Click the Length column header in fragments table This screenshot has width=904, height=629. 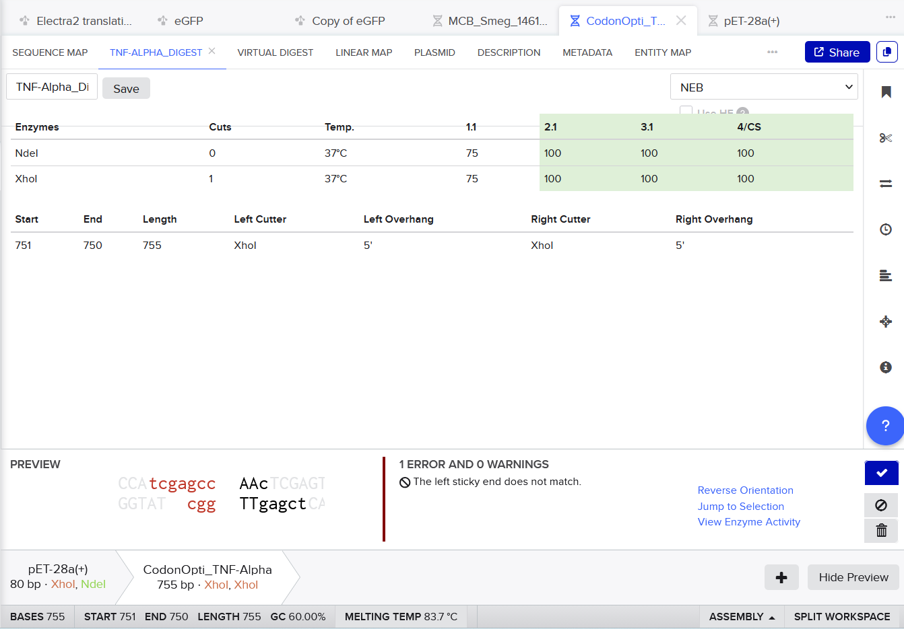click(x=160, y=219)
